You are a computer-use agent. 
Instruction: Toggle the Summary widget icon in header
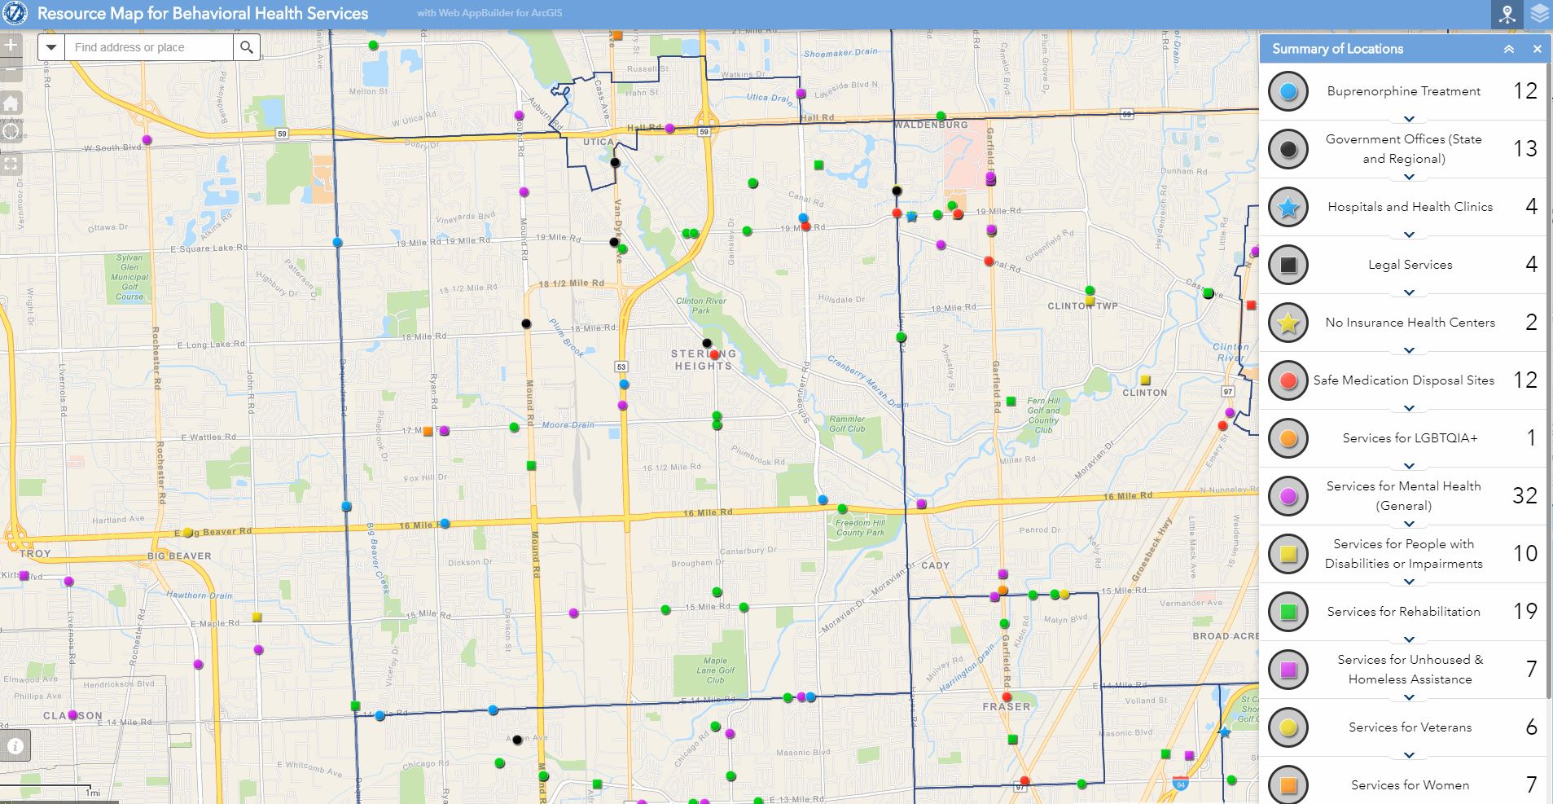coord(1507,14)
